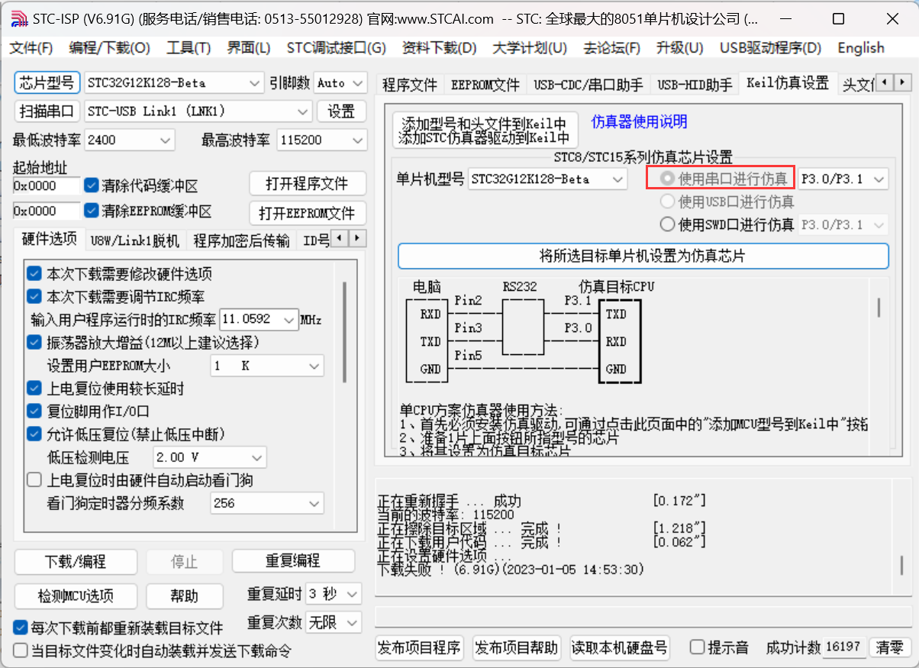Open serial port dropdown STC-USB Link1
The width and height of the screenshot is (919, 668).
(x=198, y=111)
